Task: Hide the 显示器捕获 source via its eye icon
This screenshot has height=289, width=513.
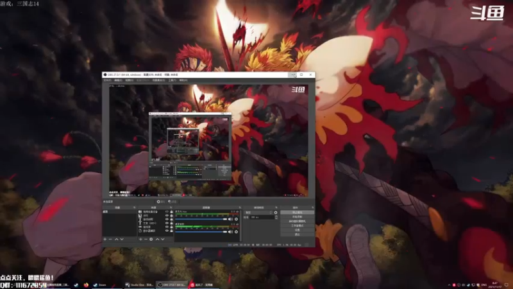Action: coord(167,231)
